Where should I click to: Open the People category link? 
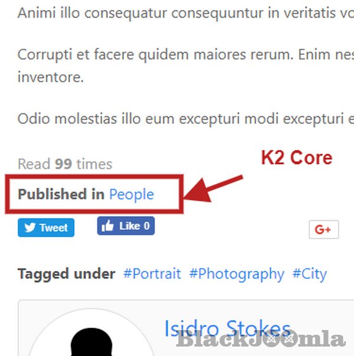132,195
